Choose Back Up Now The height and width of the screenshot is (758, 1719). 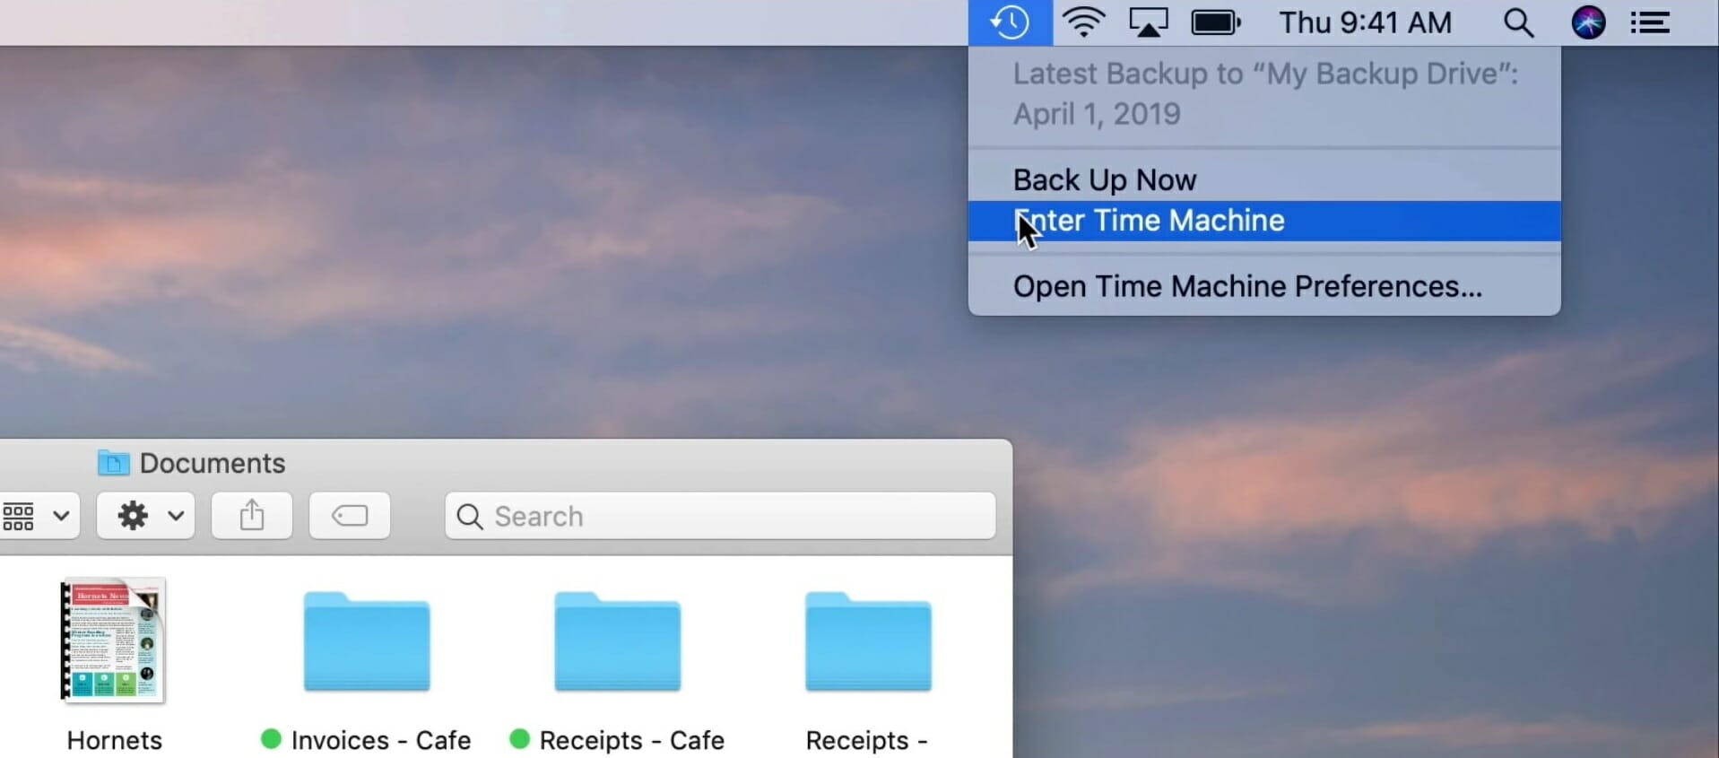pyautogui.click(x=1264, y=180)
